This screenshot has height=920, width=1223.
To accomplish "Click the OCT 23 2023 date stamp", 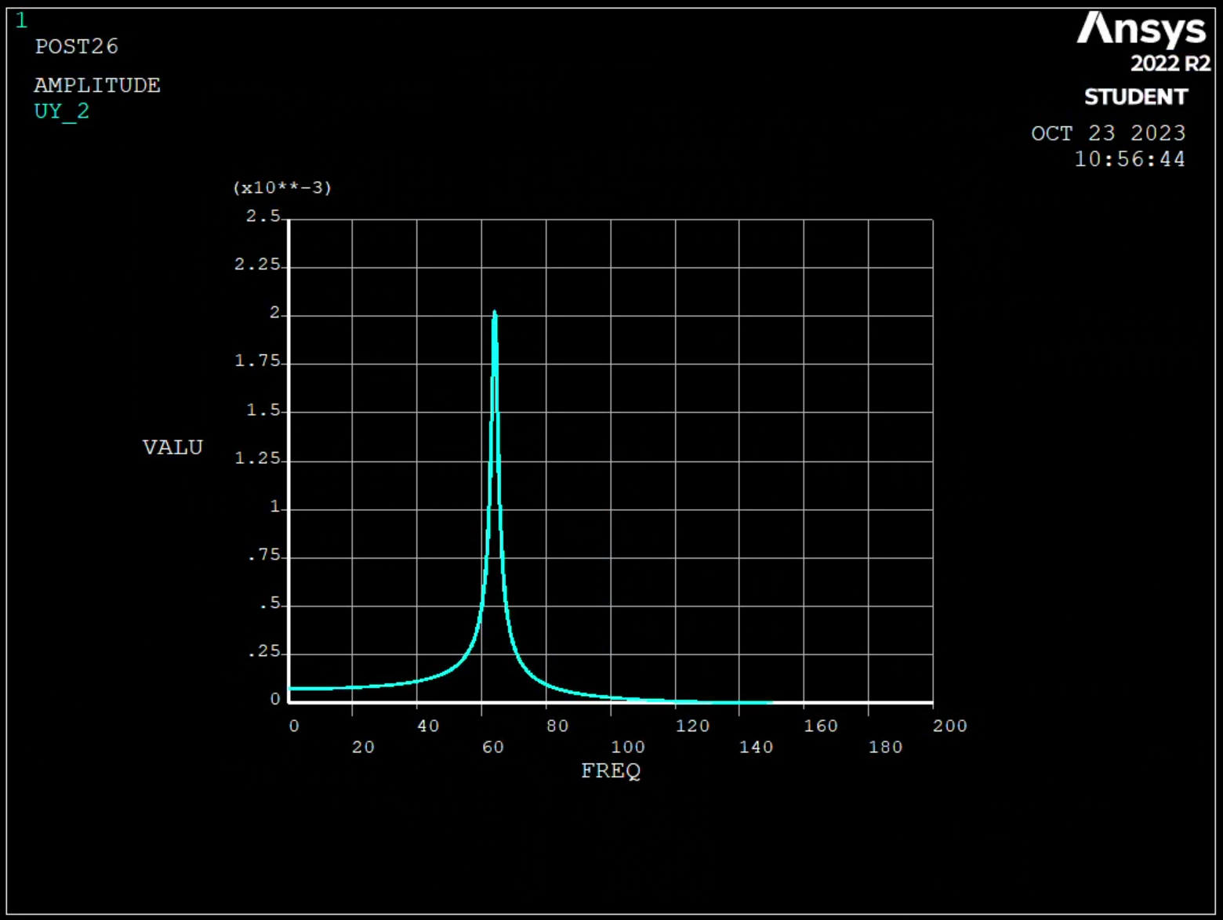I will (1109, 133).
